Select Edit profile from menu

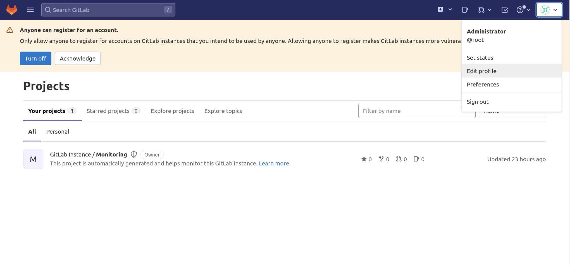coord(481,71)
